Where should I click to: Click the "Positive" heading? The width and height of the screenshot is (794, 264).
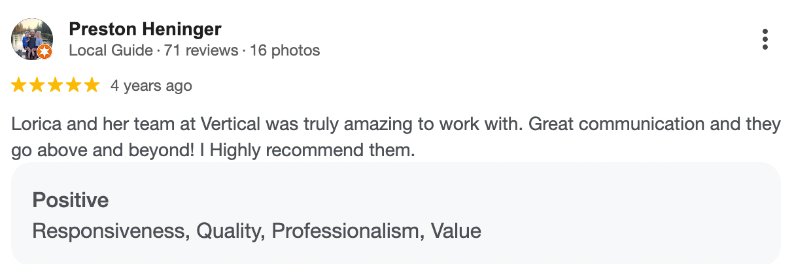[71, 200]
